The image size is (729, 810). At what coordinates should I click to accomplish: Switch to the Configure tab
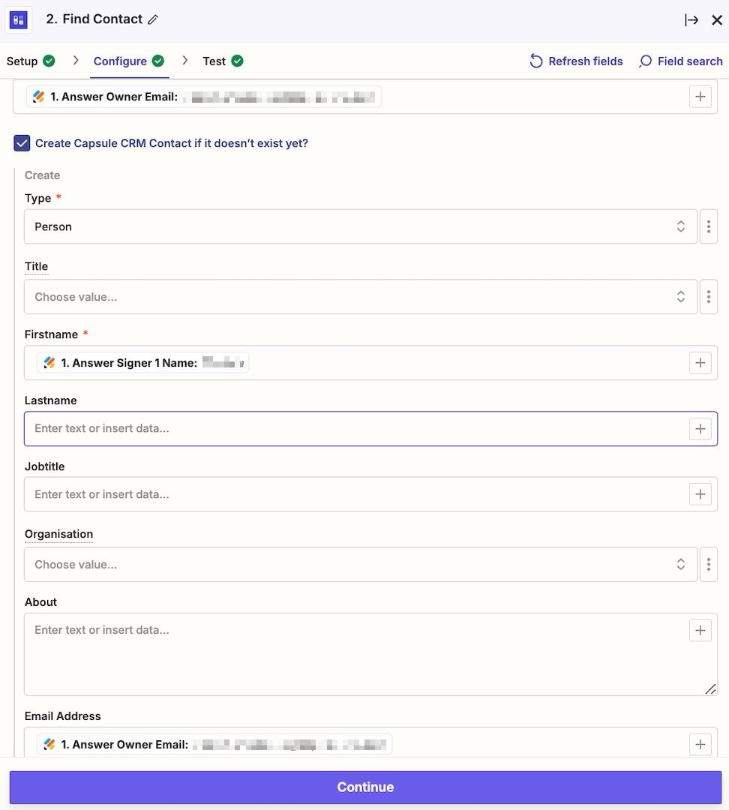[129, 61]
